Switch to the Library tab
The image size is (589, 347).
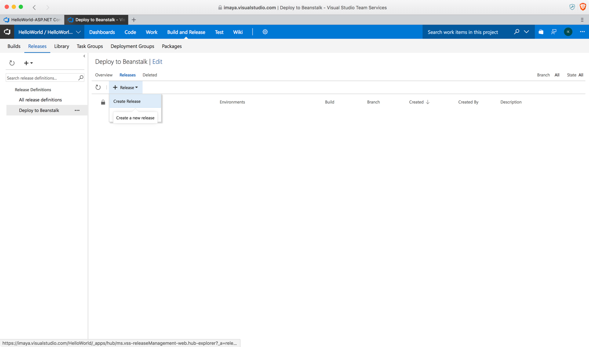(x=62, y=46)
